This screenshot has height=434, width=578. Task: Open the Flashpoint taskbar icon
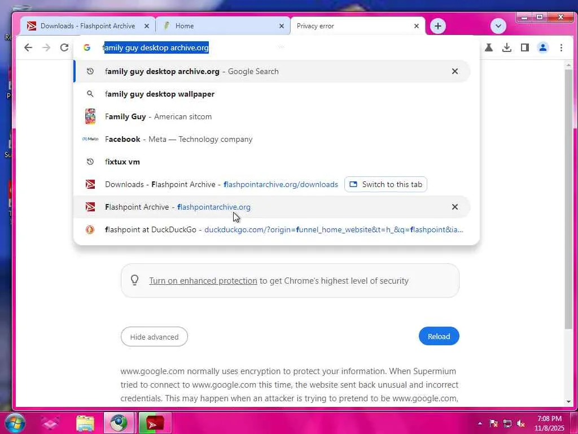[155, 423]
